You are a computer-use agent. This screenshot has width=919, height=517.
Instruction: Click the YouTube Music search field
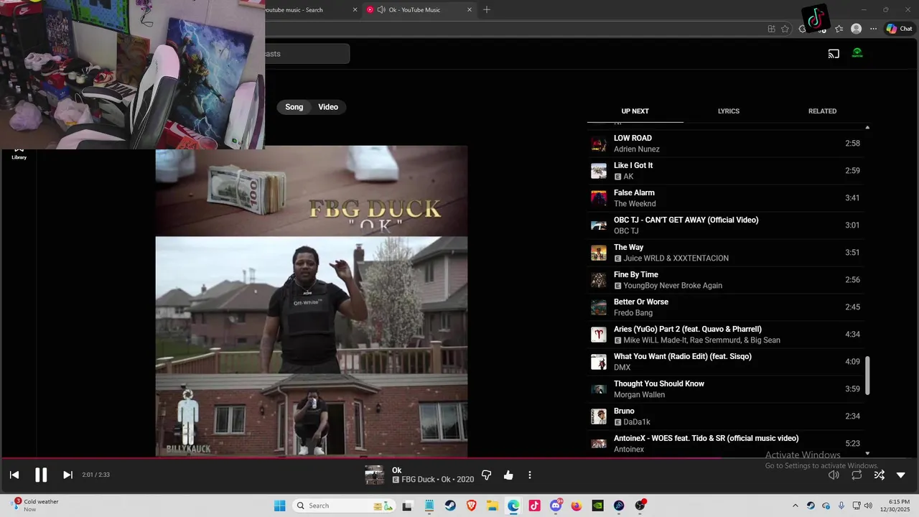pos(307,54)
